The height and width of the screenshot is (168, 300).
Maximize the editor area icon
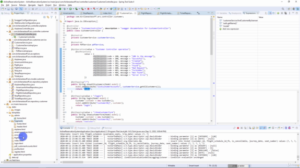pyautogui.click(x=212, y=13)
